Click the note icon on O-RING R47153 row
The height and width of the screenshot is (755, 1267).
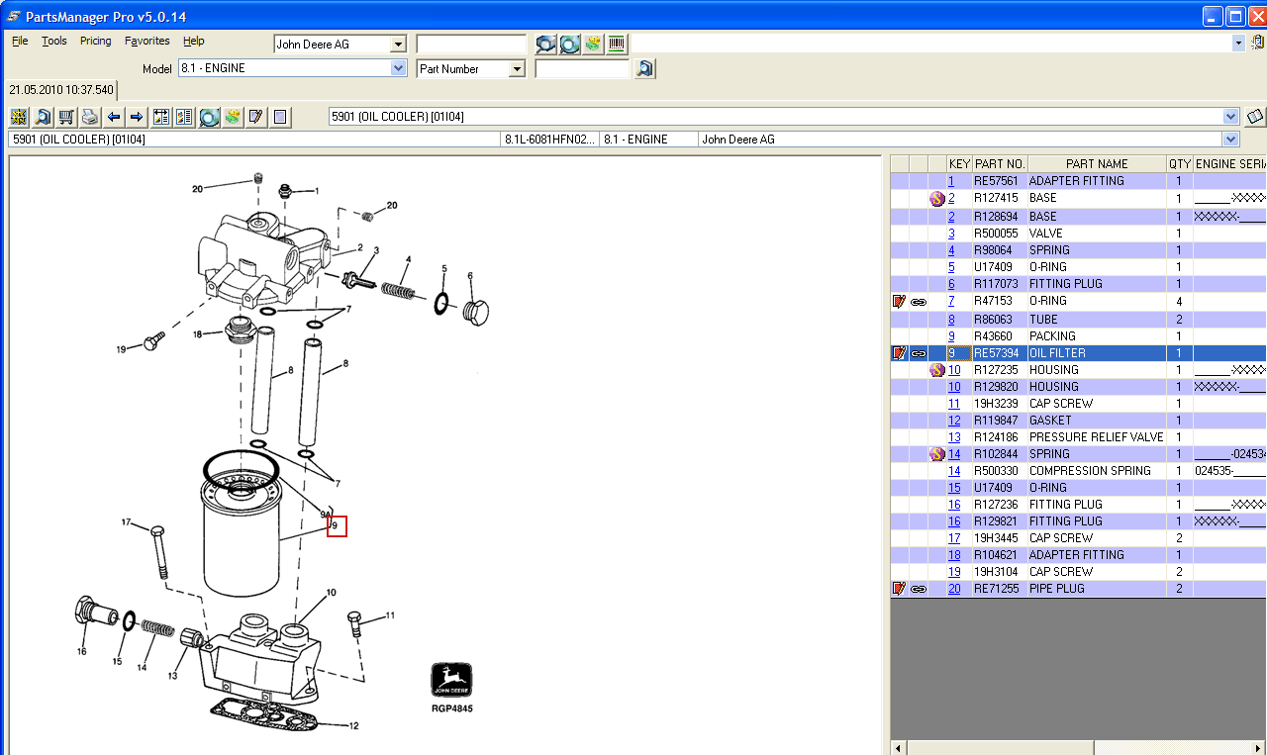click(899, 301)
